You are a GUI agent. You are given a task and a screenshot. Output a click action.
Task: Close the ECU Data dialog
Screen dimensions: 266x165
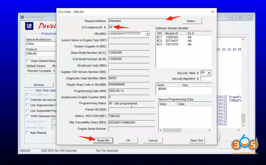click(x=213, y=12)
